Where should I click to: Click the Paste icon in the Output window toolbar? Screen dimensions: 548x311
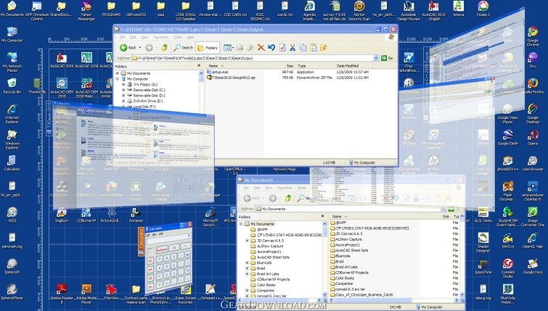(x=314, y=47)
